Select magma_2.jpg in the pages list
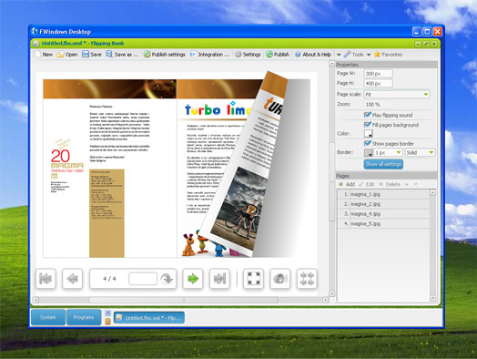The width and height of the screenshot is (477, 359). pos(383,204)
